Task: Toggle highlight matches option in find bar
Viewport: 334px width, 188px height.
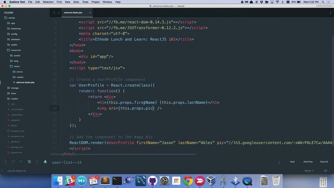Action: (x=45, y=162)
